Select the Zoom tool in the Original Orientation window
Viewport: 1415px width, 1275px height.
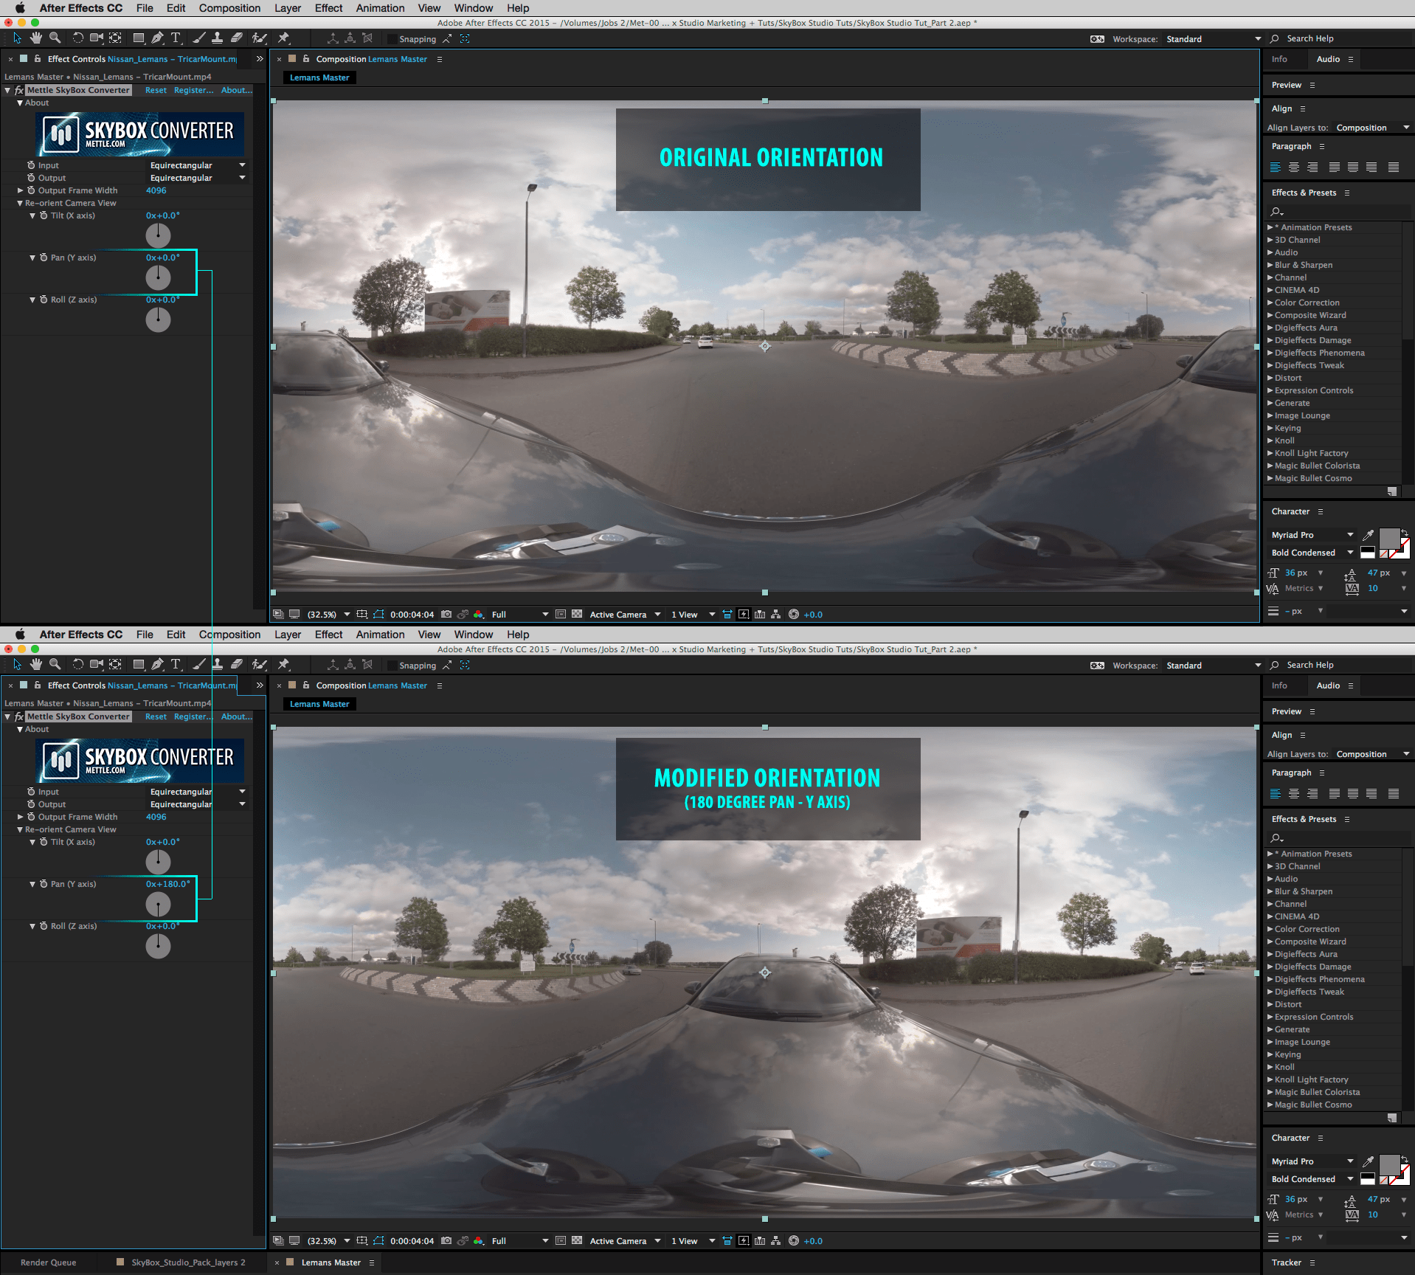click(55, 38)
